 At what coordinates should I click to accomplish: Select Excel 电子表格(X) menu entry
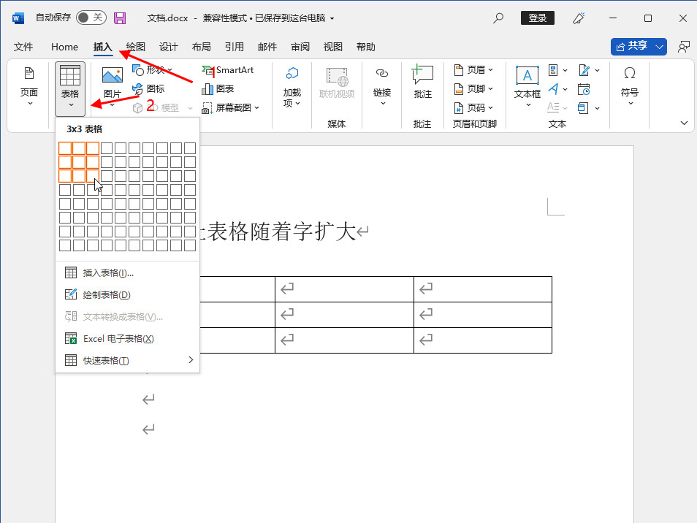(x=128, y=339)
